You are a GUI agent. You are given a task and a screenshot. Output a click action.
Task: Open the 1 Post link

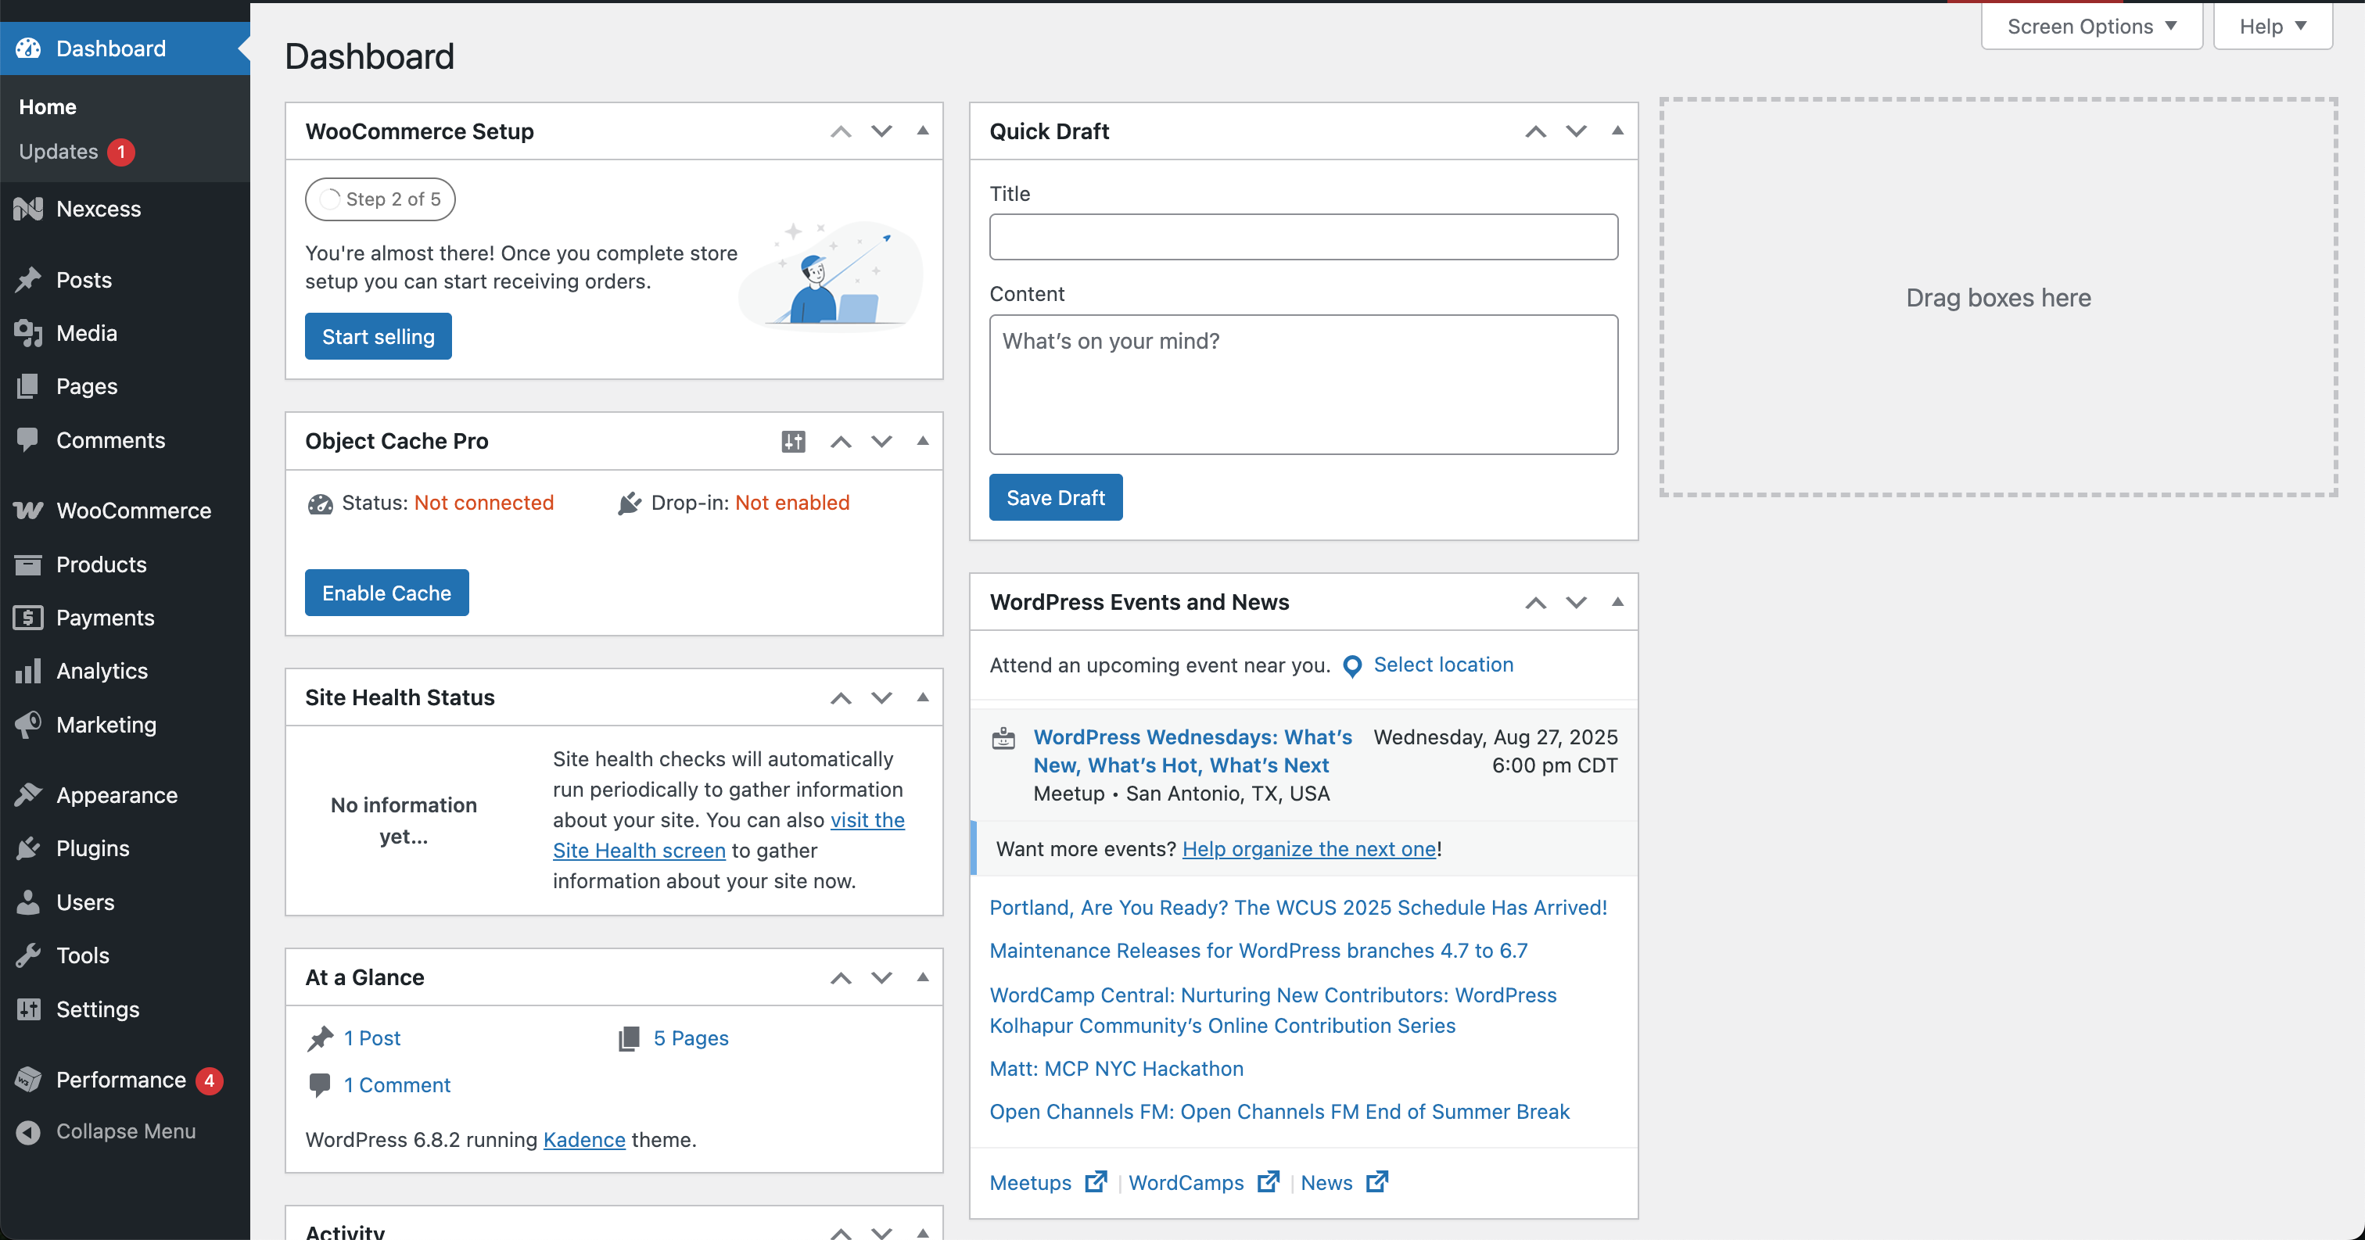pyautogui.click(x=371, y=1038)
